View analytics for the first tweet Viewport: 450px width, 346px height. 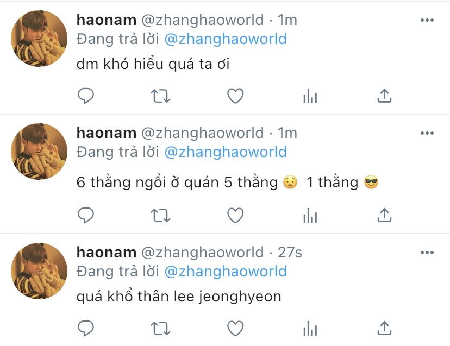[x=310, y=96]
